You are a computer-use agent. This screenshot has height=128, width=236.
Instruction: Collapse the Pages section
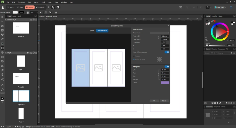tap(6, 53)
